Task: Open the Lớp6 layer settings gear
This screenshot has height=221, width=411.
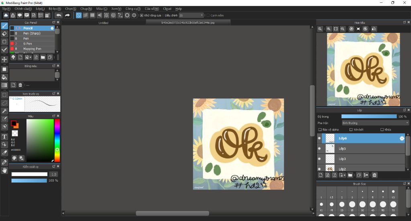Action: 402,138
